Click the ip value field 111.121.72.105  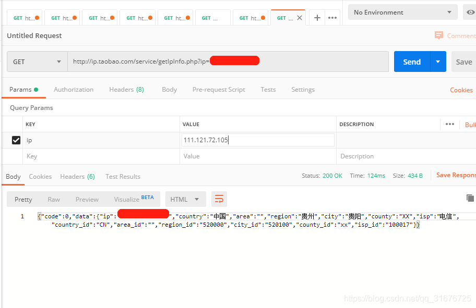point(258,140)
